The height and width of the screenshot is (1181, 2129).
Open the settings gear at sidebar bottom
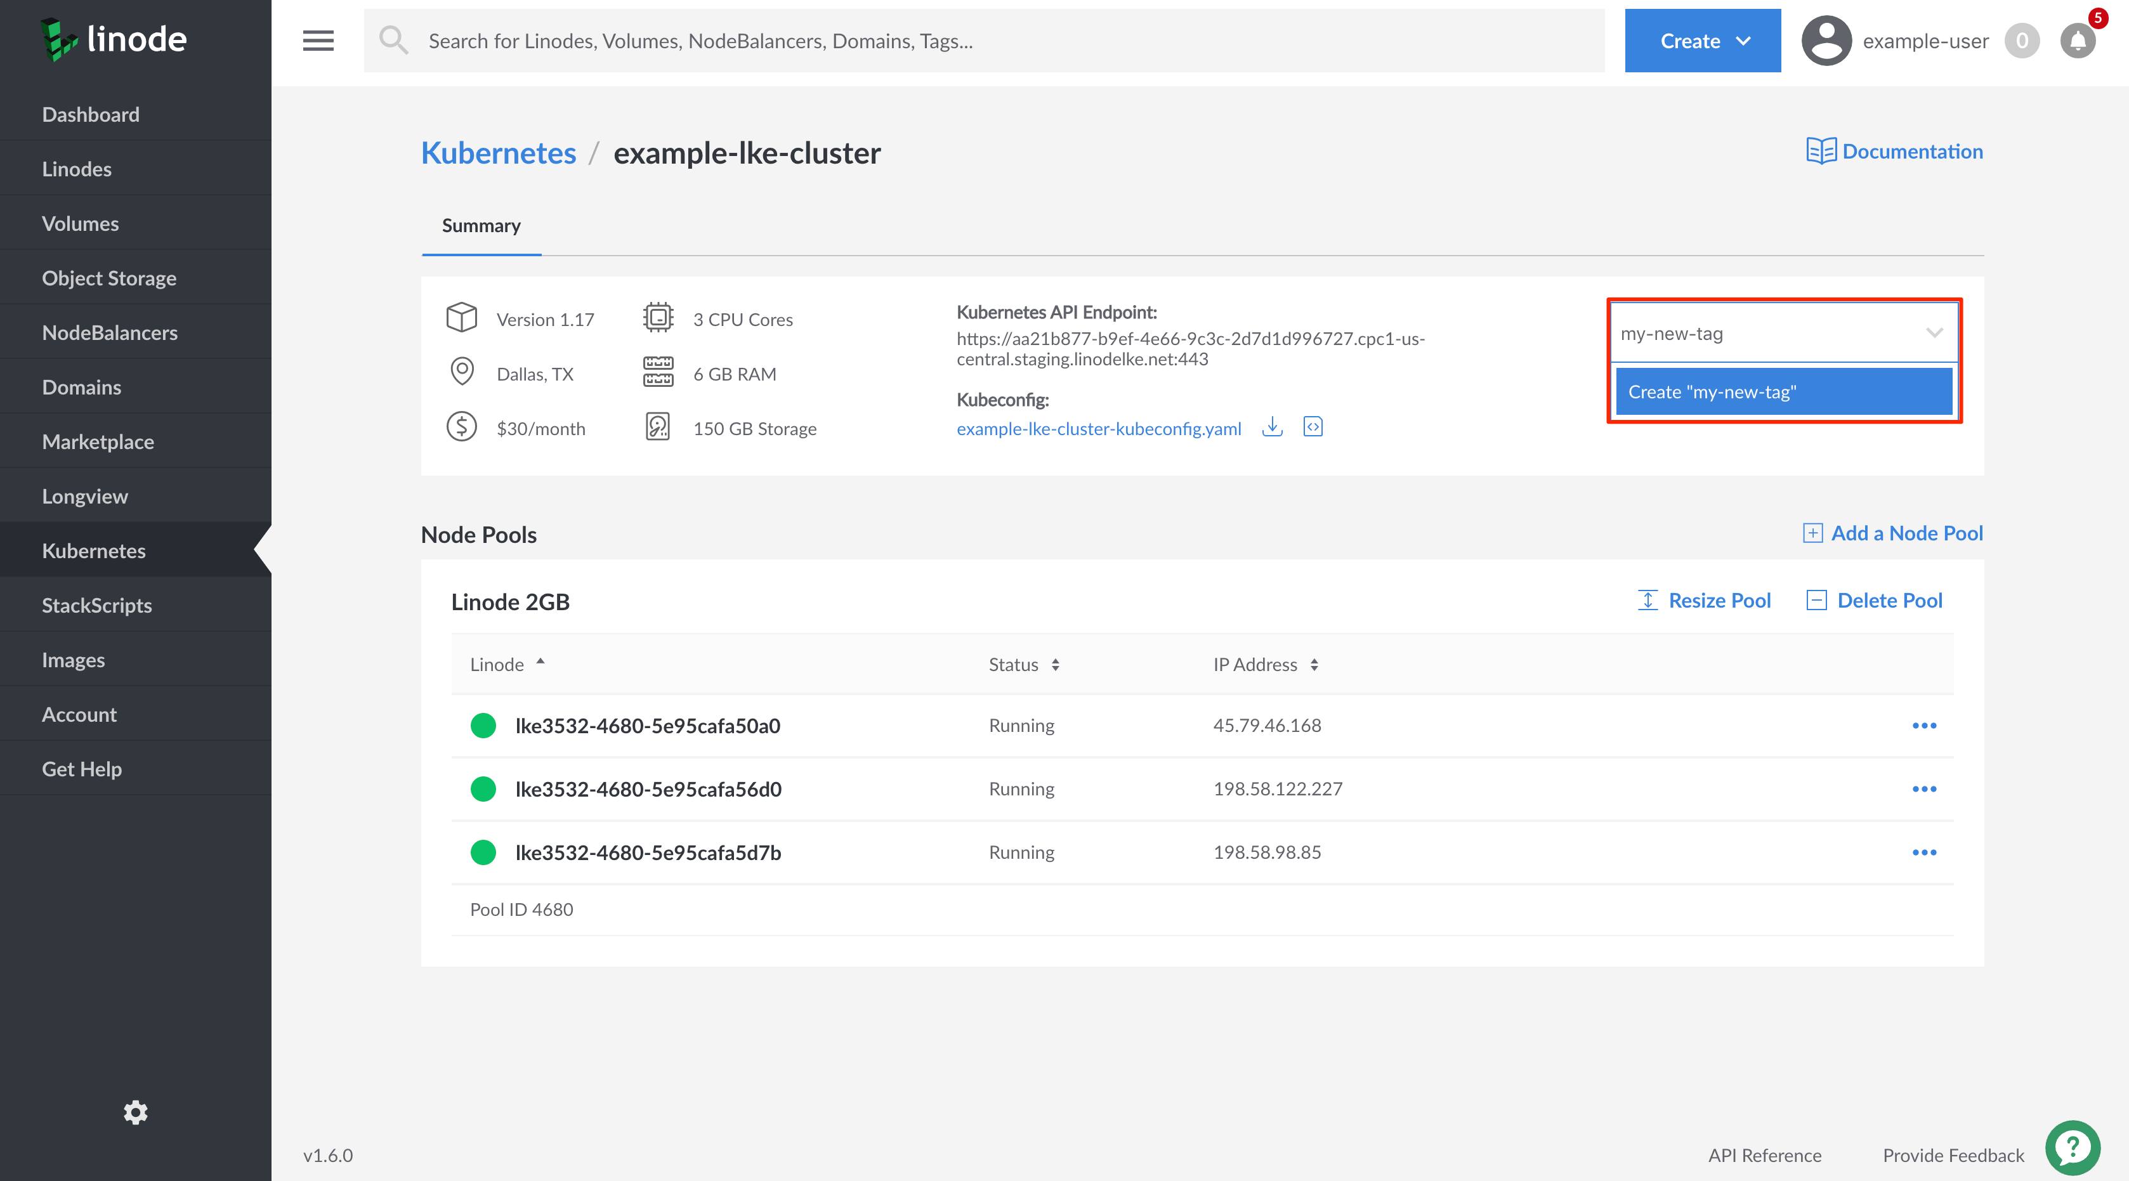pyautogui.click(x=134, y=1112)
